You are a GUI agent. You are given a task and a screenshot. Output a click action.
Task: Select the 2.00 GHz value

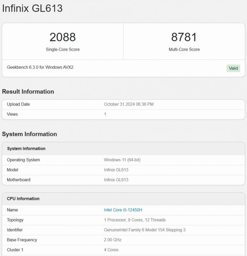click(113, 240)
